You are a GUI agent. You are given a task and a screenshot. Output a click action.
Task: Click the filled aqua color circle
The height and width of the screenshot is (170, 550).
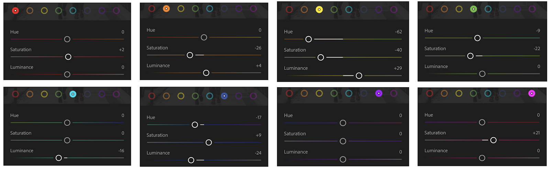tap(73, 94)
